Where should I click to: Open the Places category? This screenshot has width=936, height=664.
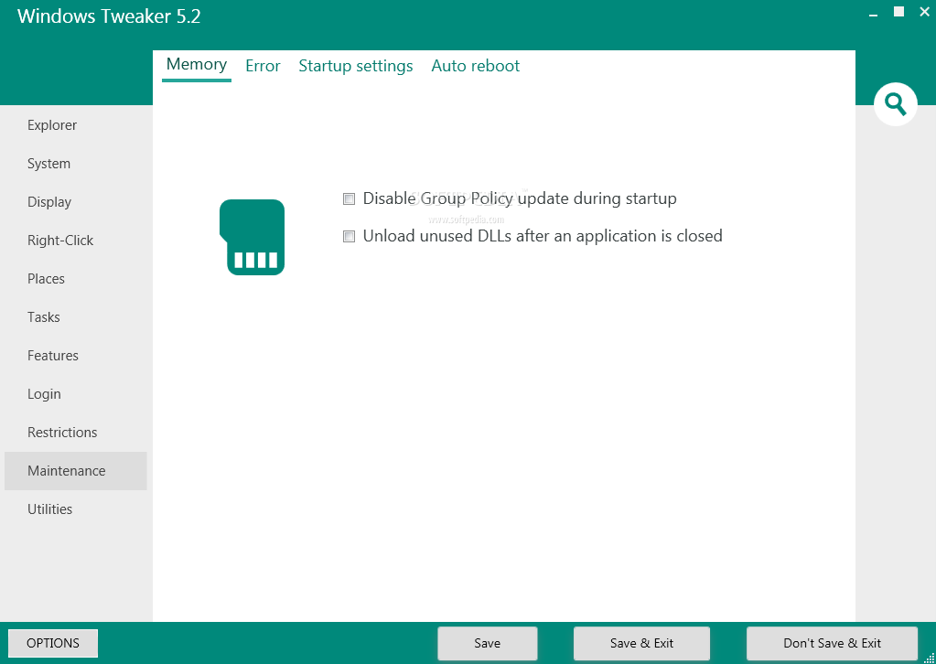[76, 279]
